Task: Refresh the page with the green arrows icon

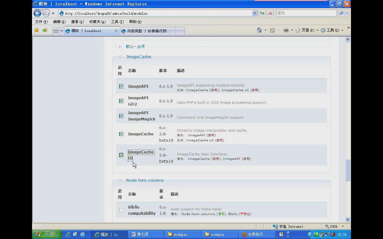Action: tap(262, 13)
